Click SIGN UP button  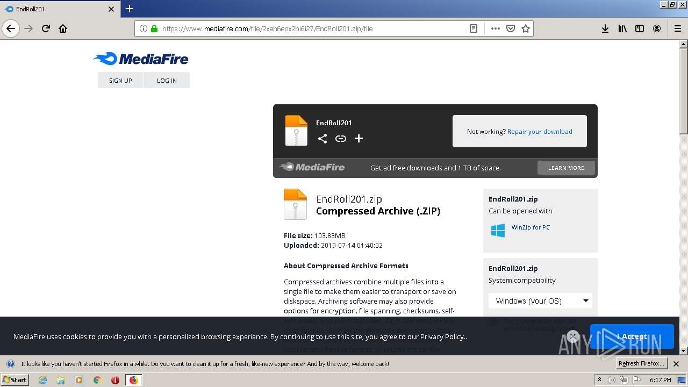pos(120,80)
